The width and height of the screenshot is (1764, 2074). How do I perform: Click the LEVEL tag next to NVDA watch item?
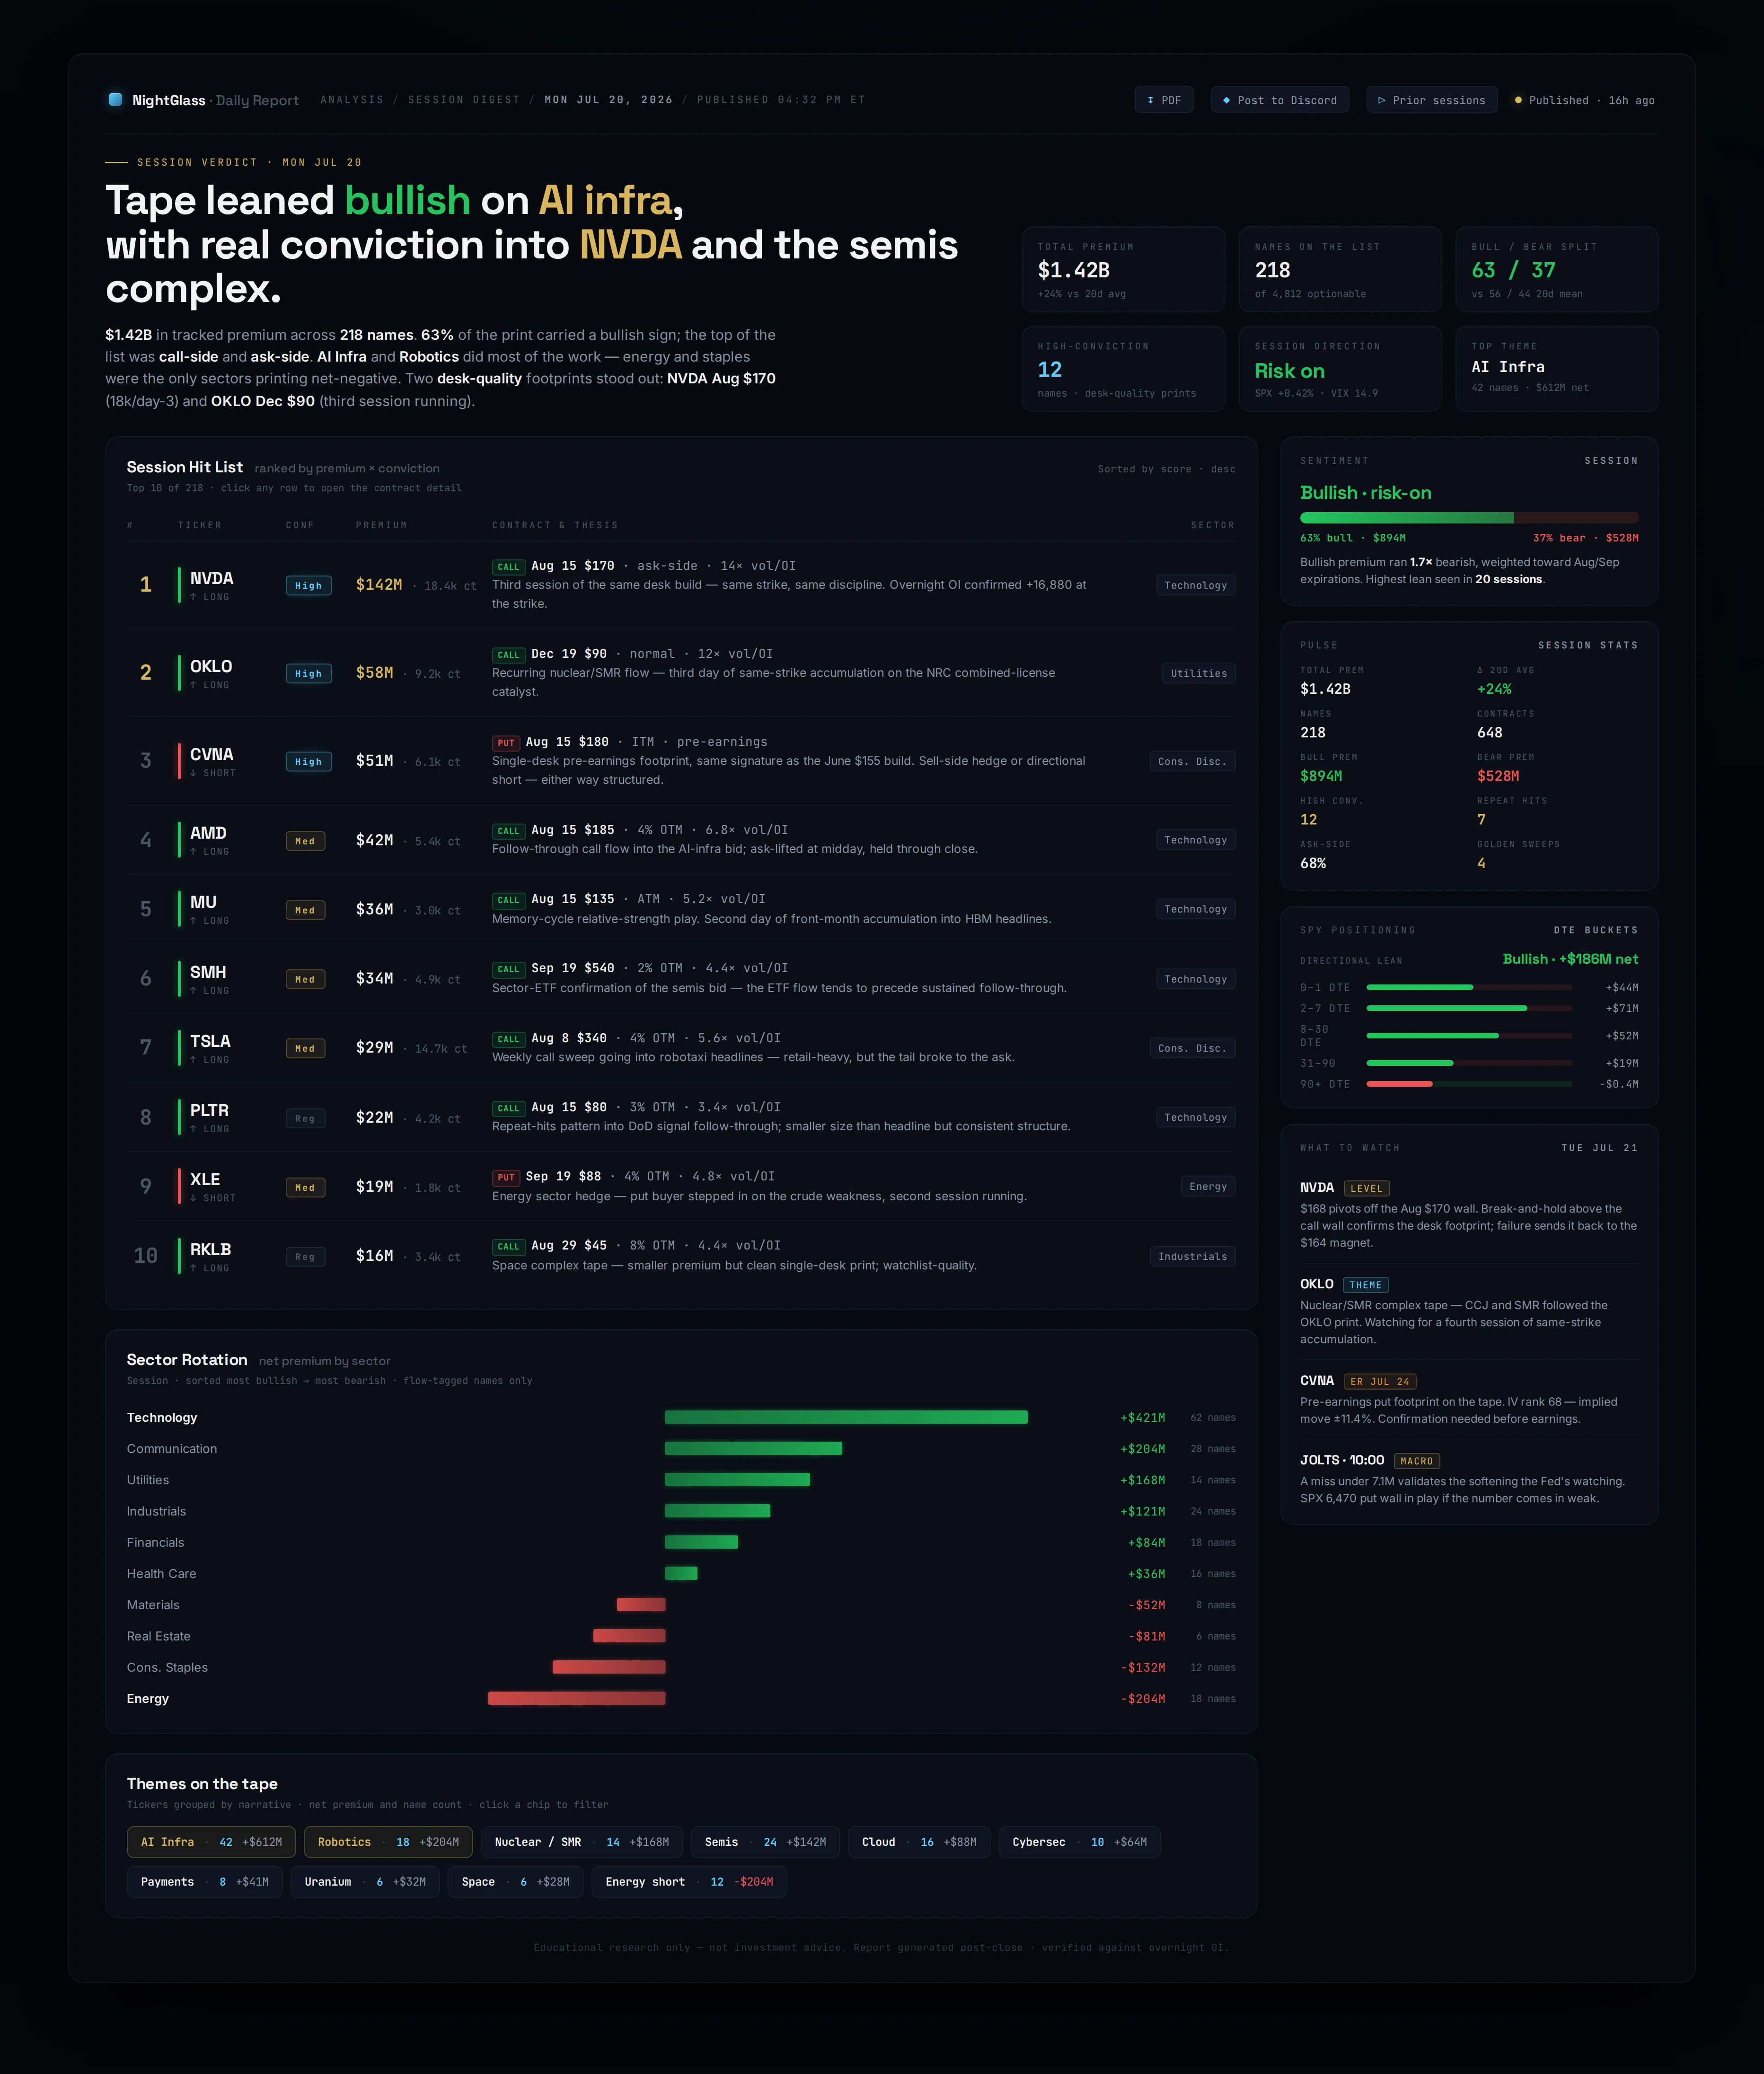pos(1366,1189)
